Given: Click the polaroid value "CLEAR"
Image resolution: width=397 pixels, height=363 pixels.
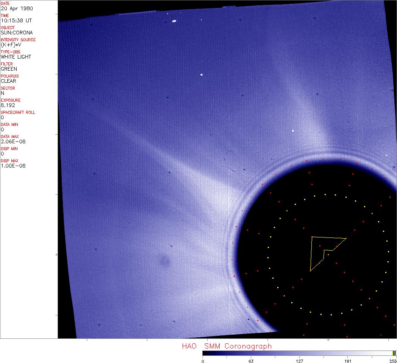Looking at the screenshot, I should [x=8, y=81].
